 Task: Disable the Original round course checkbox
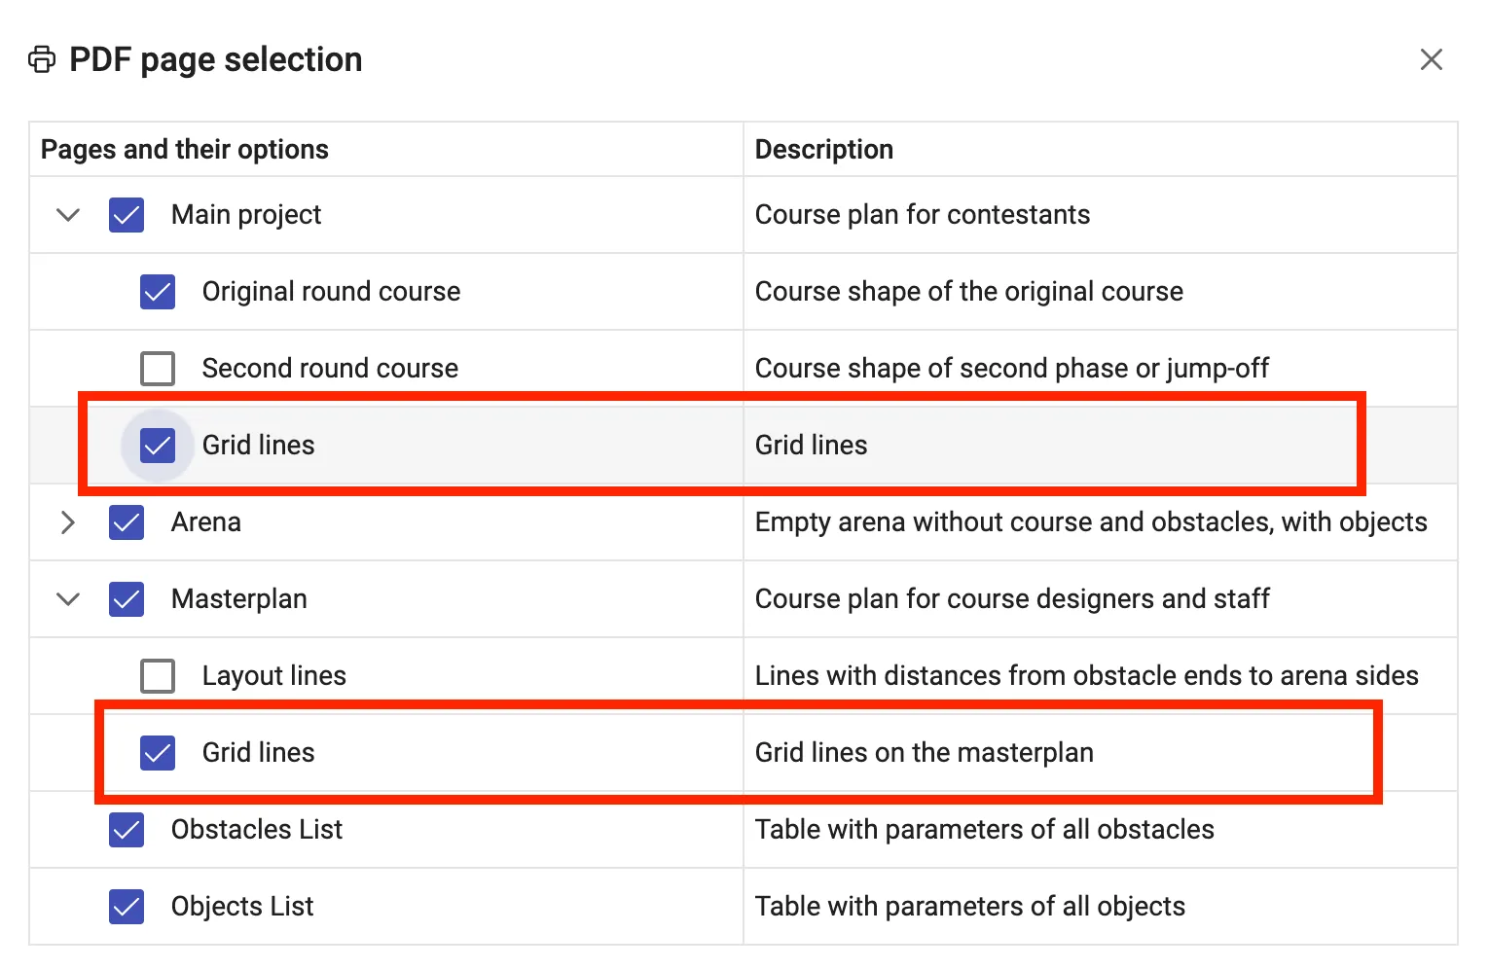[x=158, y=292]
